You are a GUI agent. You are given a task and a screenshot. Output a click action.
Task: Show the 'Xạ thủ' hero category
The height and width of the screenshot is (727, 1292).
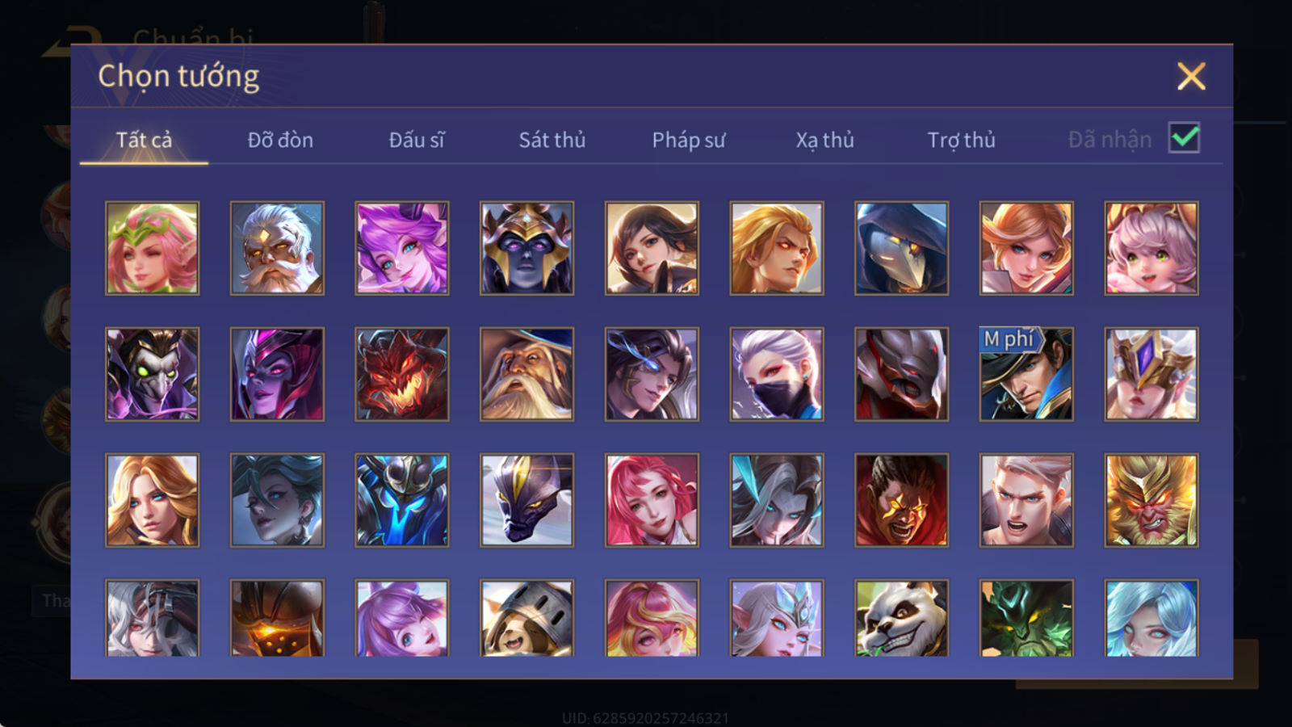(x=825, y=141)
